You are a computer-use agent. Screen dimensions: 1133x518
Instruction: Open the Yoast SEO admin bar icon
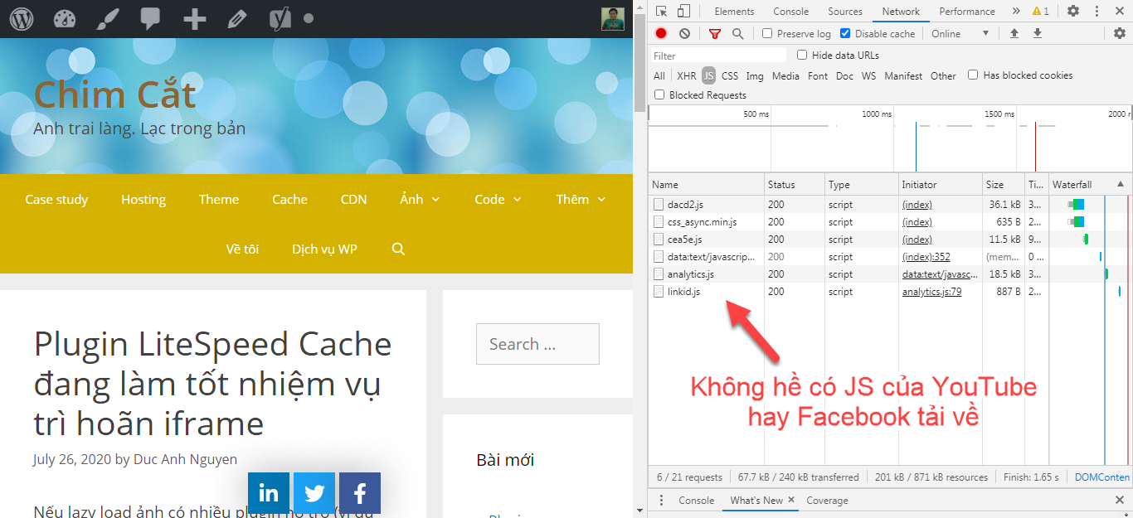(x=280, y=18)
